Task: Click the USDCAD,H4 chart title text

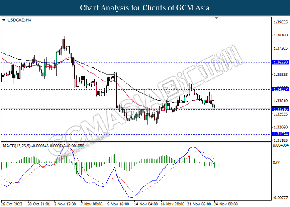Action: tap(19, 20)
